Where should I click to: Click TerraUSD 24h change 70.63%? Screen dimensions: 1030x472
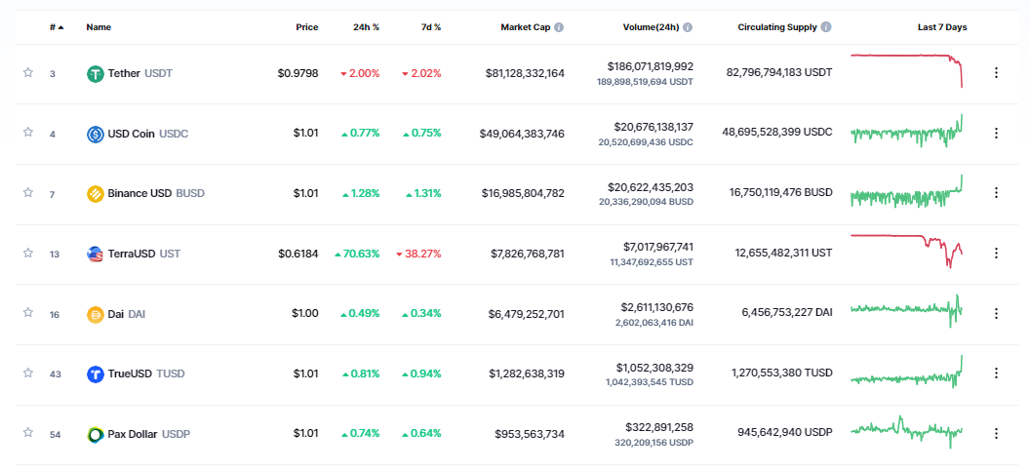tap(357, 255)
